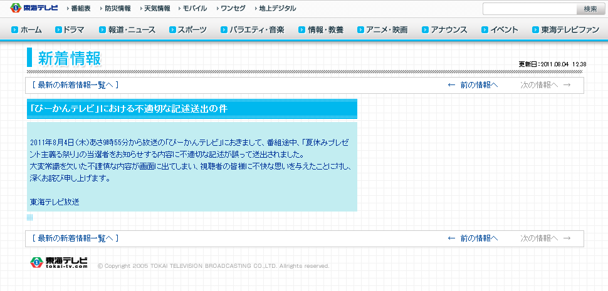Open アナウンス in main navigation
This screenshot has width=608, height=291.
click(x=449, y=29)
